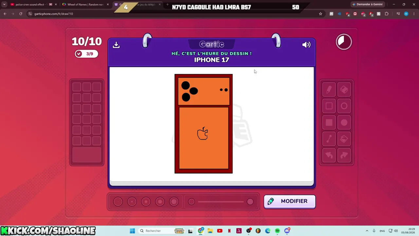419x236 pixels.
Task: Open the Chrome profile avatar menu
Action: coord(406,14)
